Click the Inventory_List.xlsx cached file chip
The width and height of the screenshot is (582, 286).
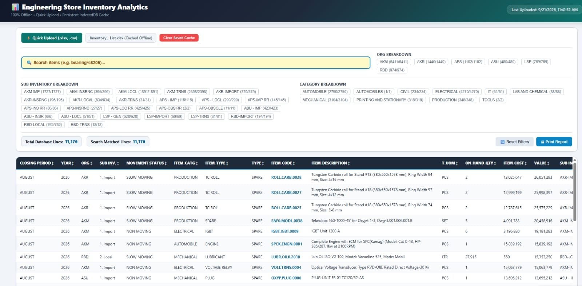(x=121, y=38)
